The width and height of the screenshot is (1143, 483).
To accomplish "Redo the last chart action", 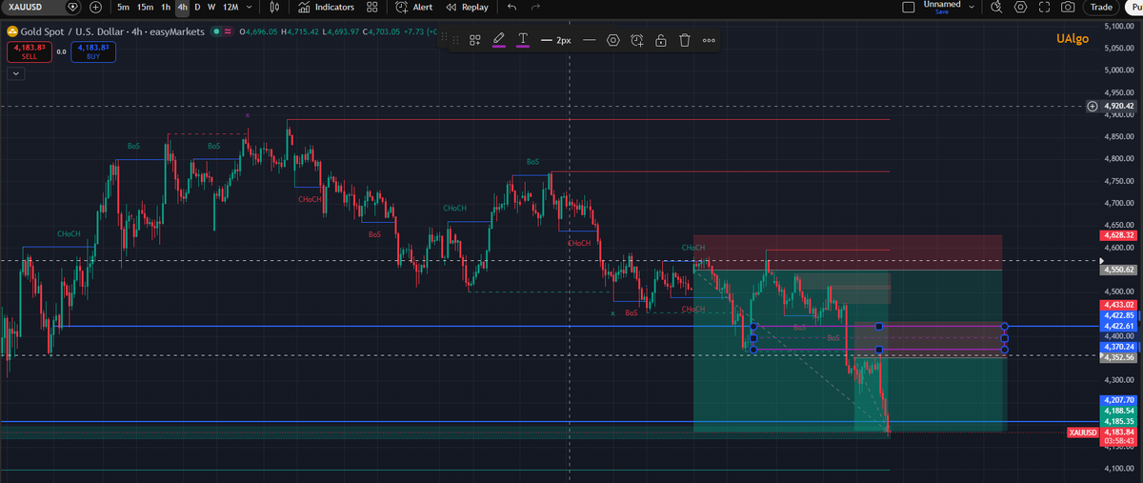I will (x=535, y=8).
